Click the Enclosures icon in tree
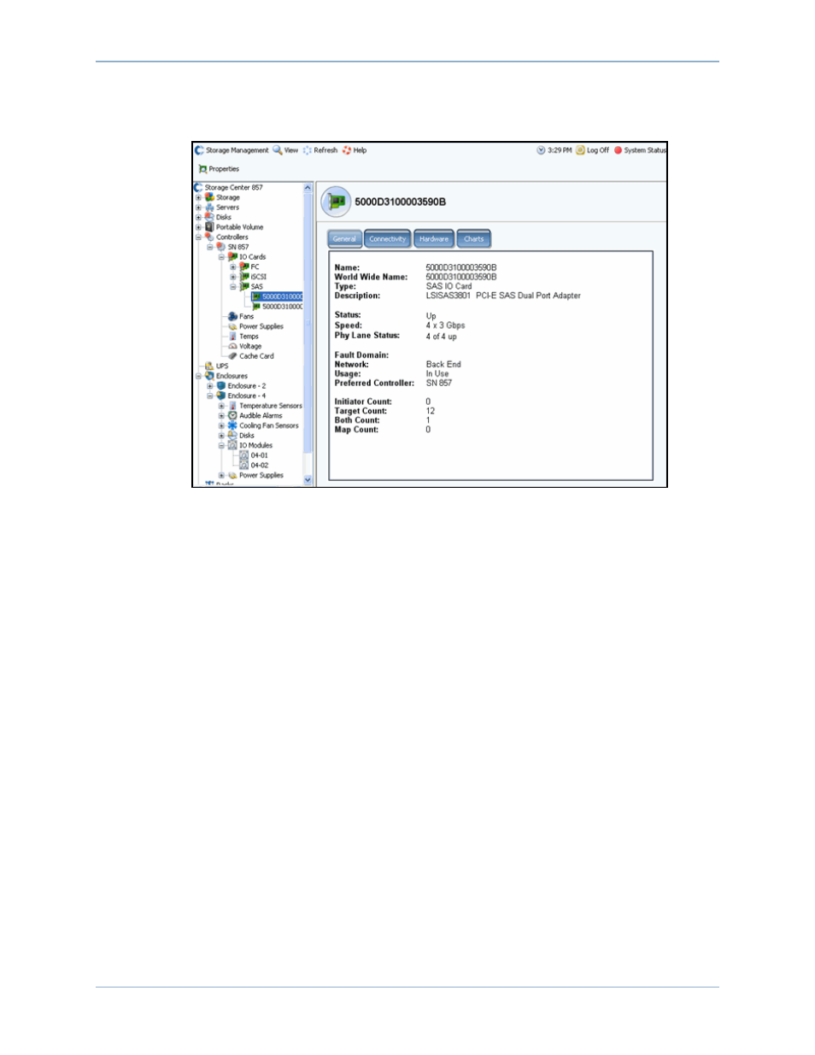 coord(209,376)
